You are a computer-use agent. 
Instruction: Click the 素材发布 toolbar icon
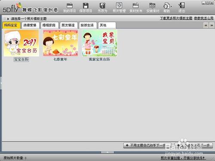pyautogui.click(x=135, y=6)
